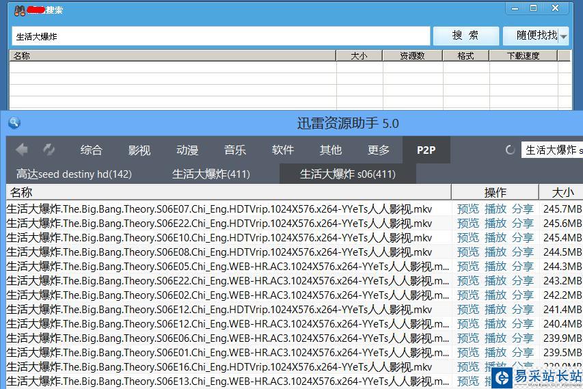Click 播放 for the S06E07 file
This screenshot has height=389, width=583.
(x=496, y=209)
